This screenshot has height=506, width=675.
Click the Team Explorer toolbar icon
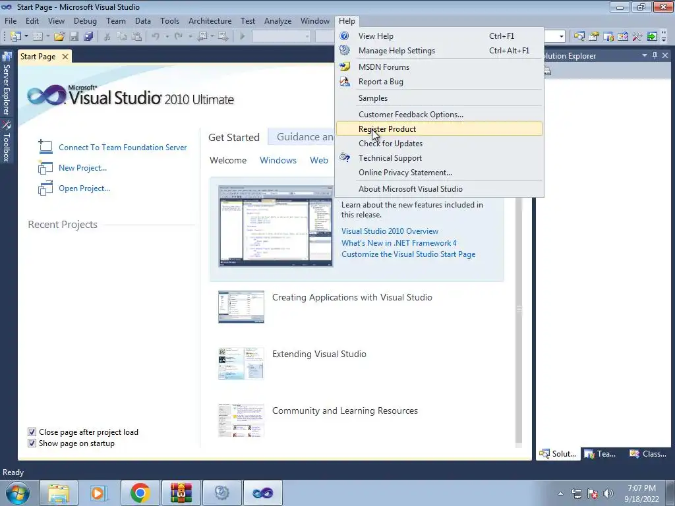point(608,37)
